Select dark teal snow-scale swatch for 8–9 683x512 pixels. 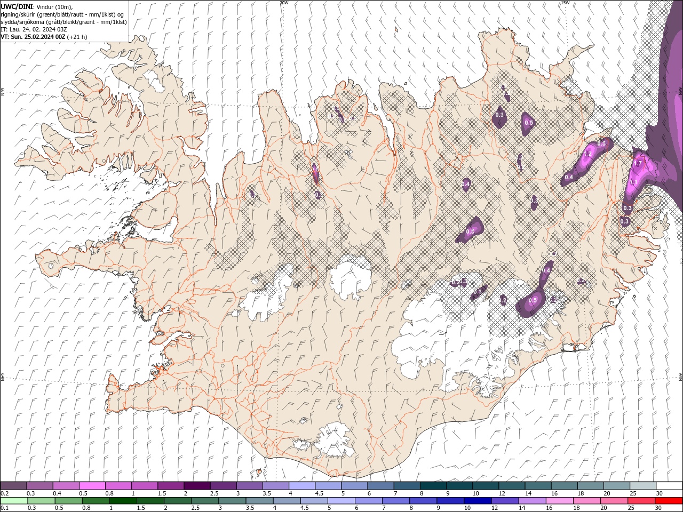coord(433,486)
